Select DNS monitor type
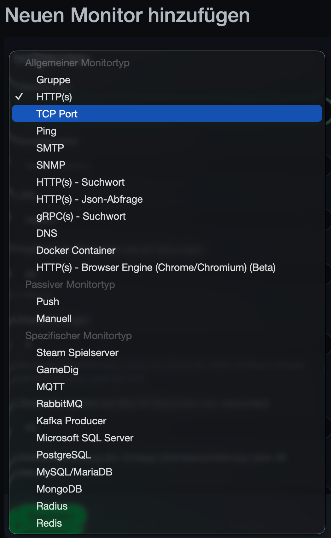This screenshot has width=331, height=538. pos(47,233)
